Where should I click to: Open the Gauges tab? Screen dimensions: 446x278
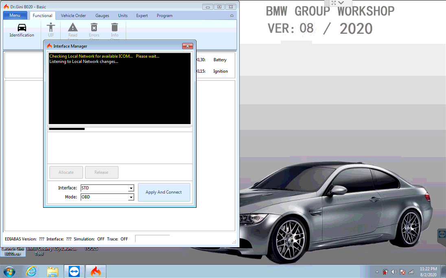coord(102,15)
